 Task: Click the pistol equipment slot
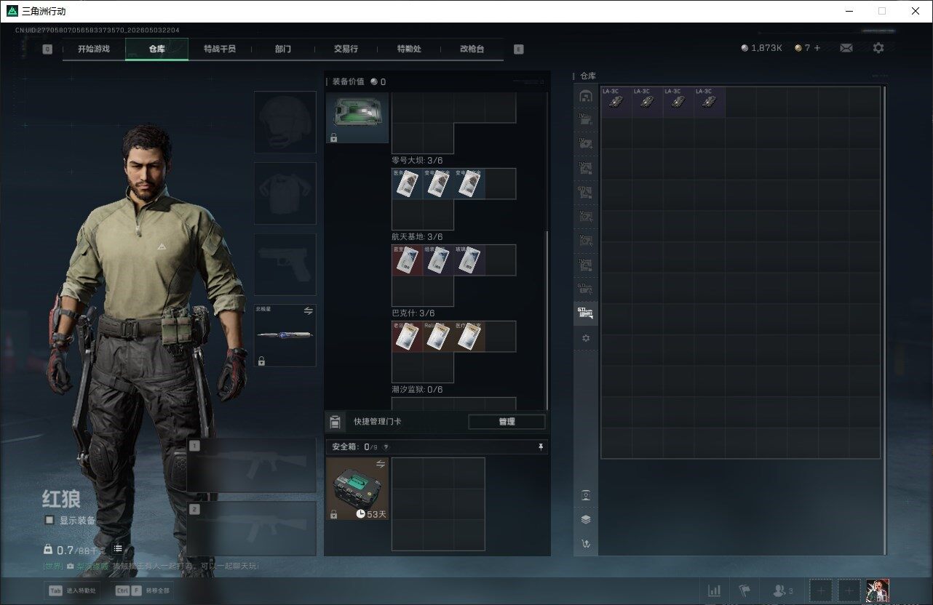click(x=285, y=265)
